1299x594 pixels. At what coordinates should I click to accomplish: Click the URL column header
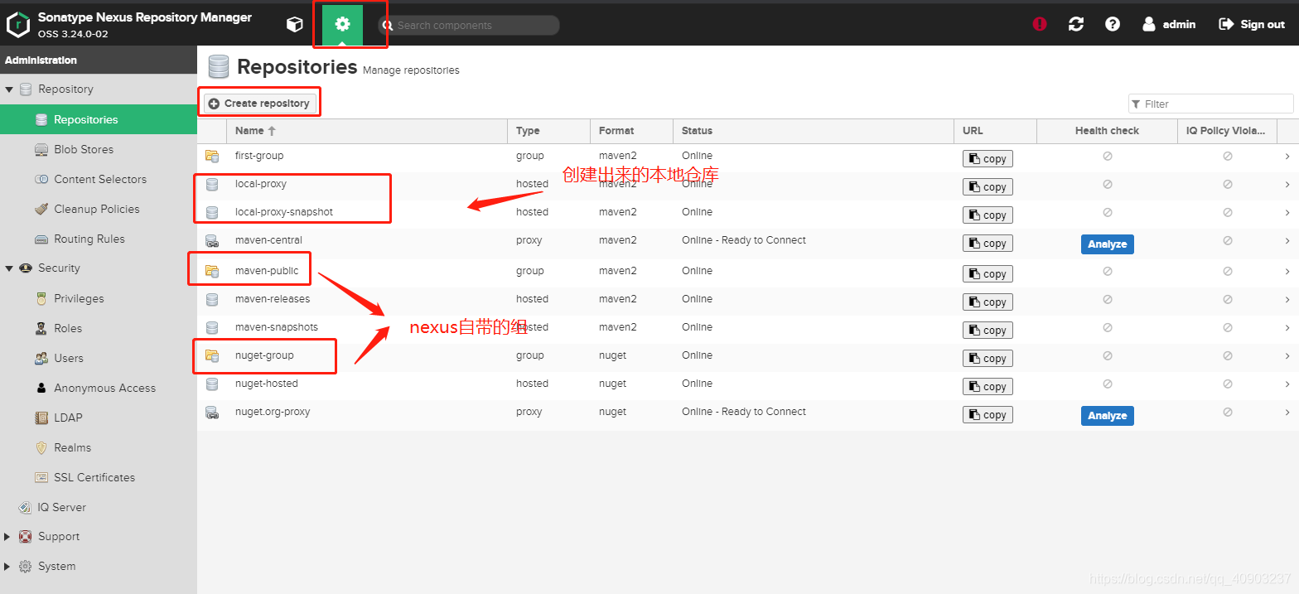coord(996,131)
